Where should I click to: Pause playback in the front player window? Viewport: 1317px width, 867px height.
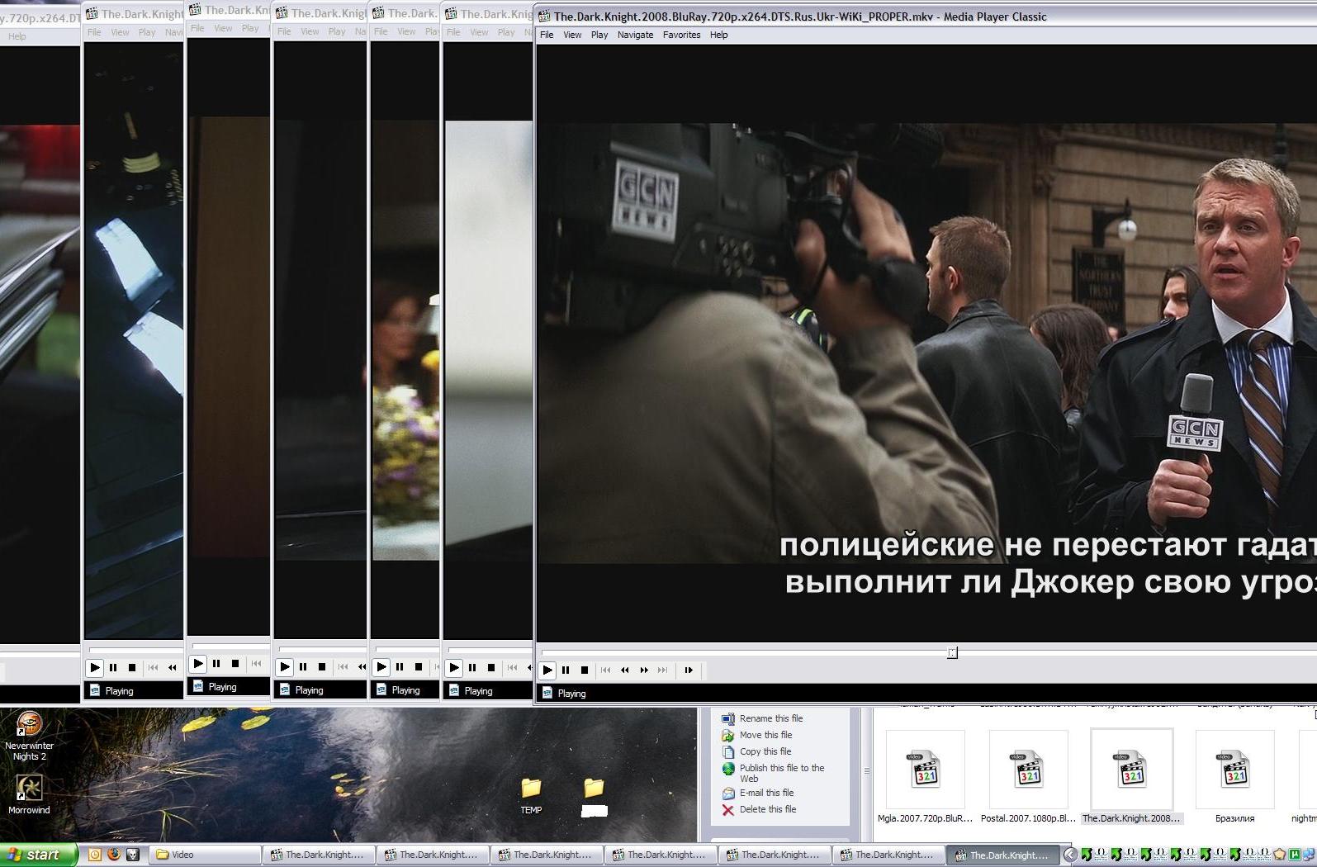[x=566, y=670]
